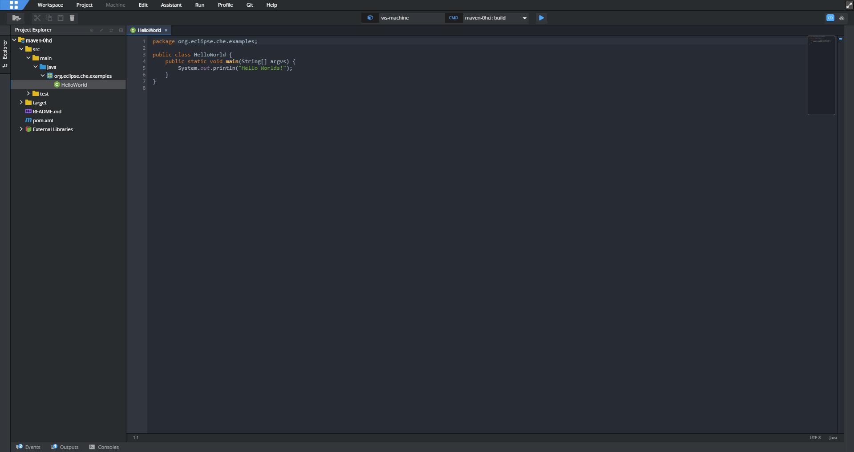Click the fullscreen expand icon at top right

[849, 5]
